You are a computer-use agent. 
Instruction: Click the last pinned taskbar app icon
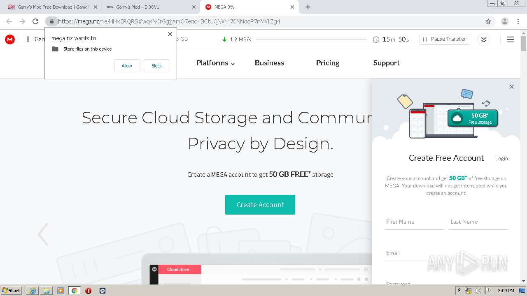(x=103, y=291)
